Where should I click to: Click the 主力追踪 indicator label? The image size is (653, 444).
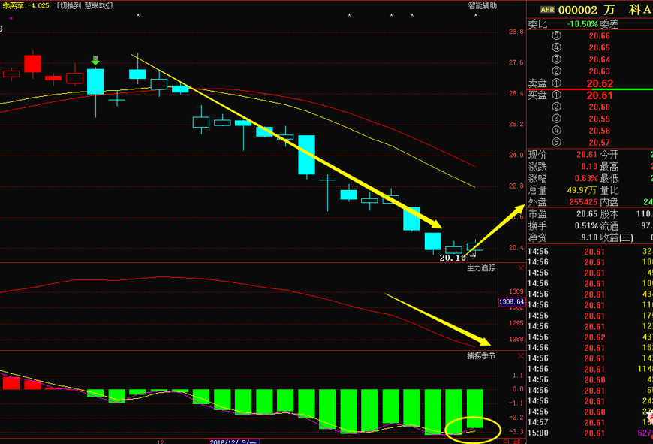(x=481, y=268)
